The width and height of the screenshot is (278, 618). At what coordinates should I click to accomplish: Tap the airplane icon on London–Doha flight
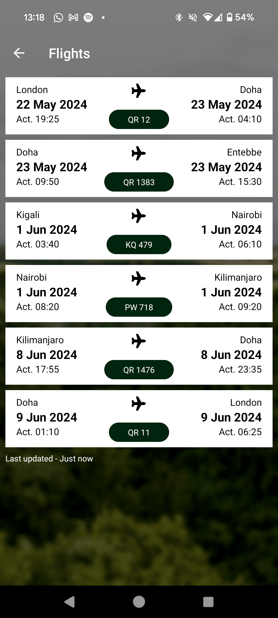point(139,91)
